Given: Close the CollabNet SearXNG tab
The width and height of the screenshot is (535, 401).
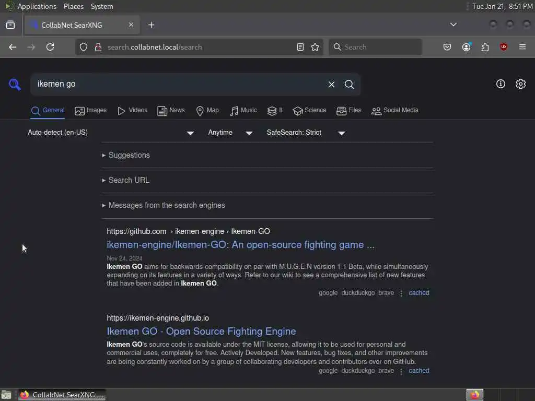Looking at the screenshot, I should click(x=131, y=25).
